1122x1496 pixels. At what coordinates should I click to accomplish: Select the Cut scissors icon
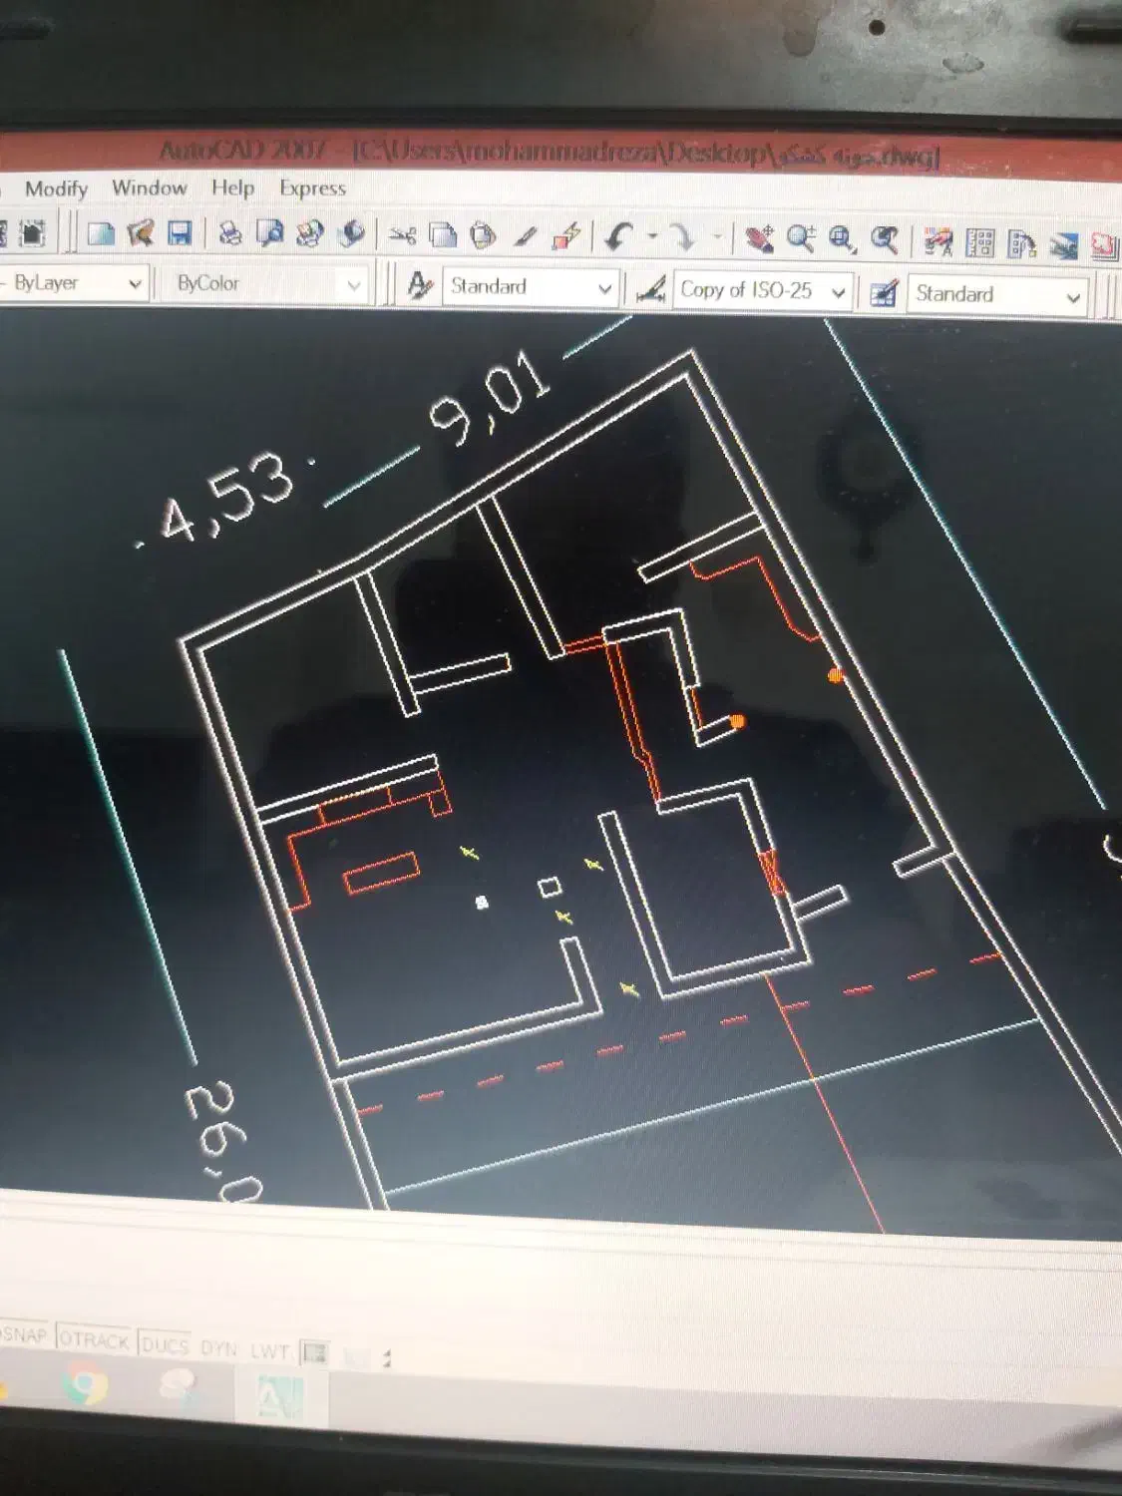(x=402, y=235)
